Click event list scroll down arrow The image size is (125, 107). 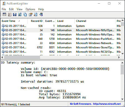(122, 53)
